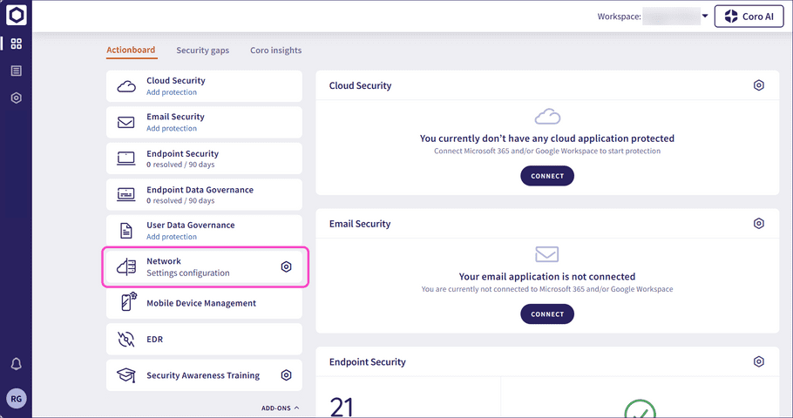
Task: Open notifications bell in sidebar
Action: point(17,364)
